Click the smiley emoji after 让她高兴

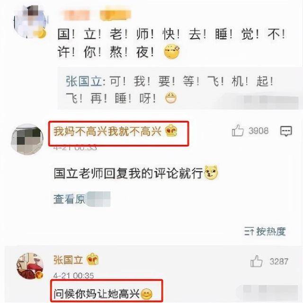pyautogui.click(x=146, y=294)
